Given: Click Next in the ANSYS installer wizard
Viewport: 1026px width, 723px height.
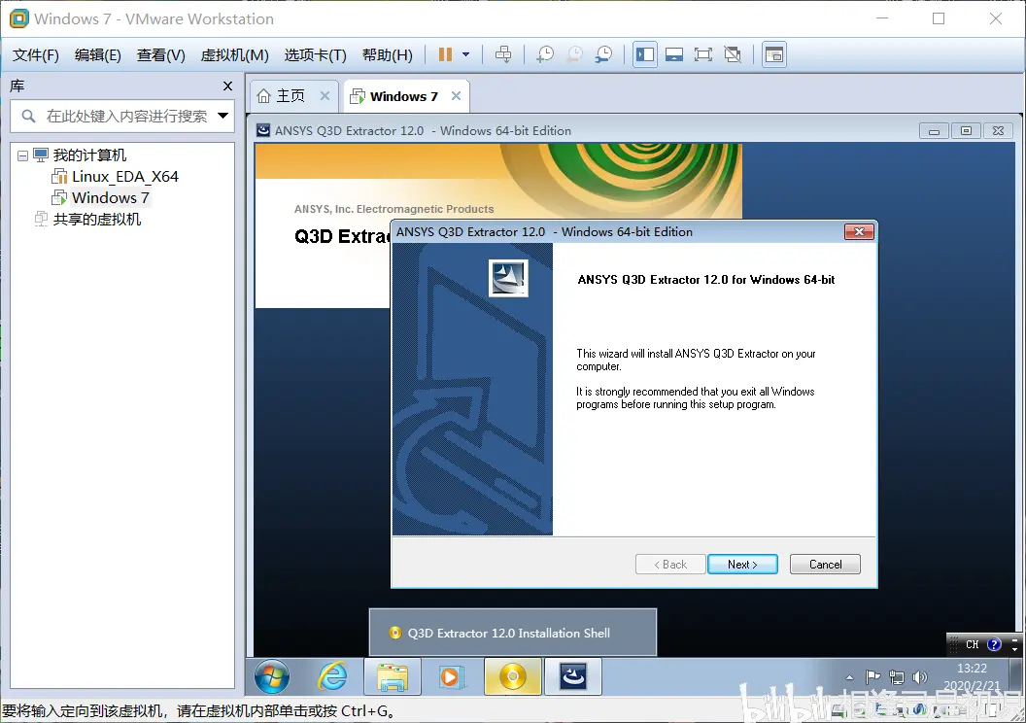Looking at the screenshot, I should [x=742, y=564].
